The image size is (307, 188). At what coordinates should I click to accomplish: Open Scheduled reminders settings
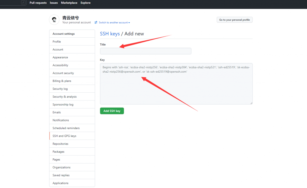[x=72, y=128]
